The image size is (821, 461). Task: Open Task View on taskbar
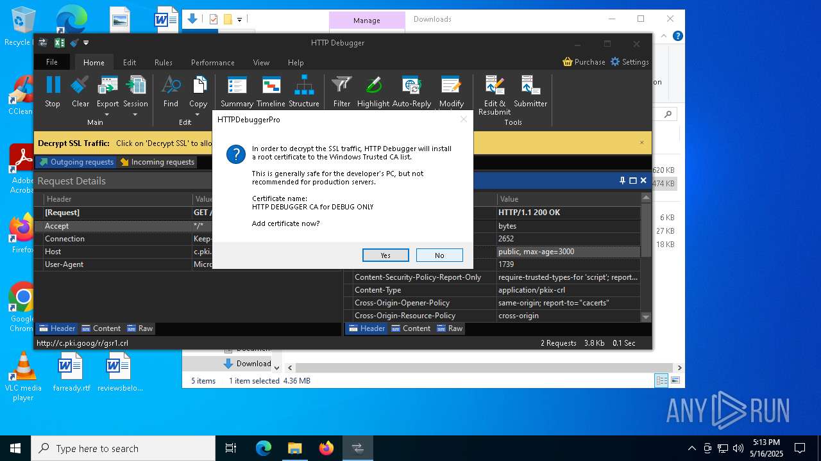pos(231,448)
